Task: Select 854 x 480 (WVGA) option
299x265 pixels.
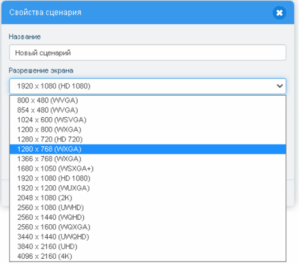Action: [148, 110]
